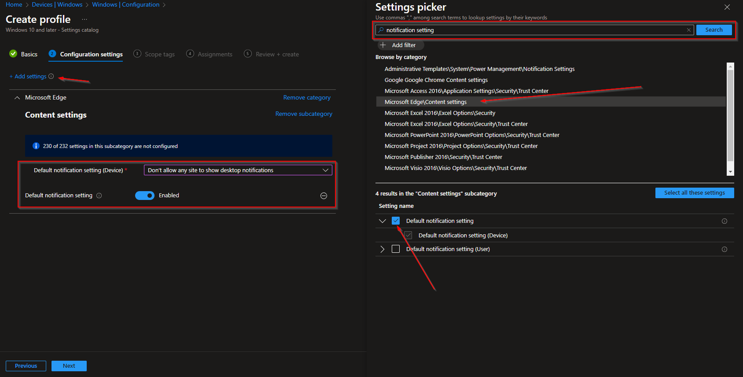Open the Default notification setting (Device) dropdown
This screenshot has height=377, width=743.
point(238,170)
